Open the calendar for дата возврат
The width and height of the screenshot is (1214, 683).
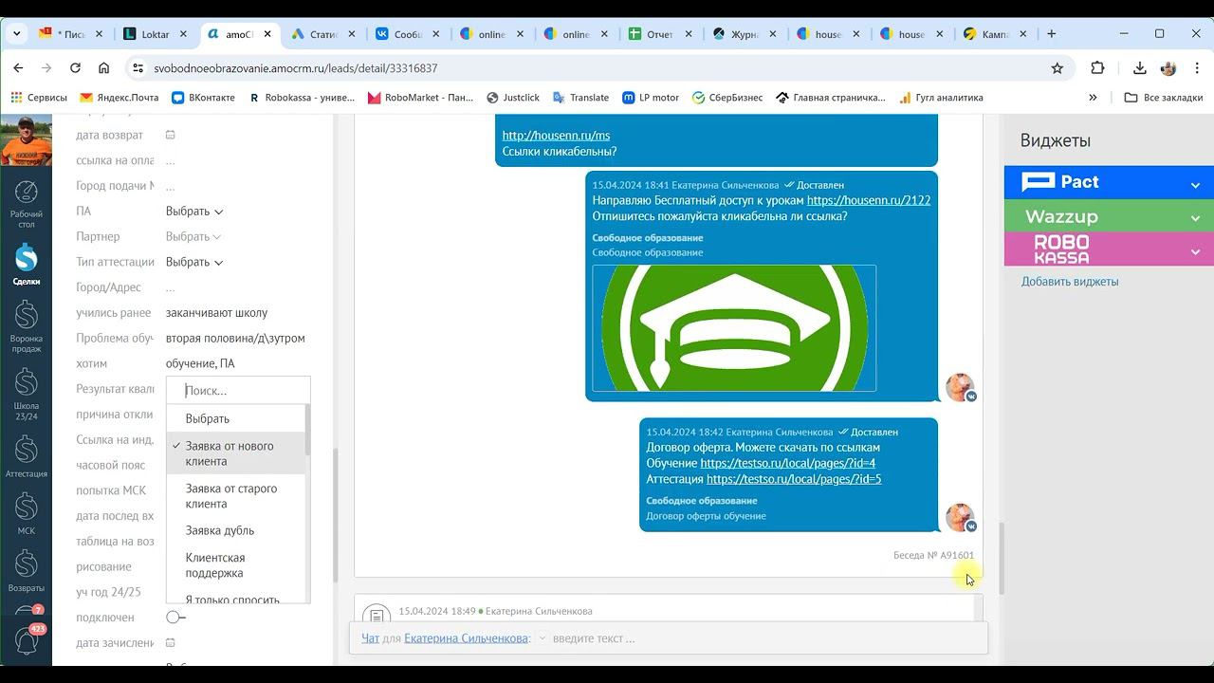pos(171,135)
